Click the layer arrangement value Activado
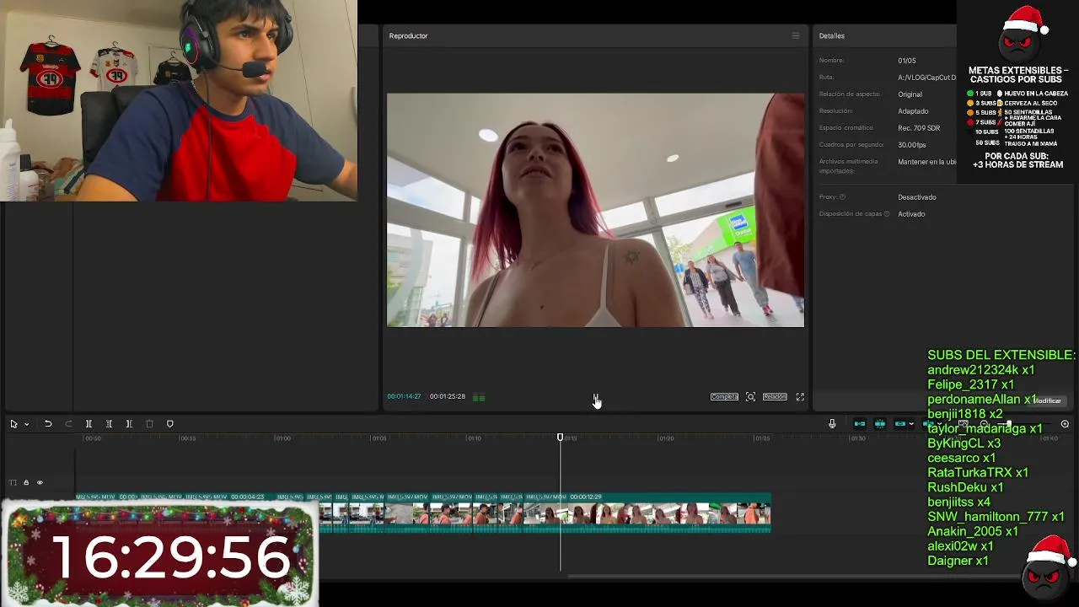The height and width of the screenshot is (607, 1079). [x=911, y=214]
